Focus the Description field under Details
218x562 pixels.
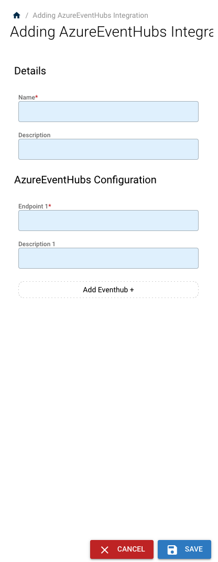point(108,149)
